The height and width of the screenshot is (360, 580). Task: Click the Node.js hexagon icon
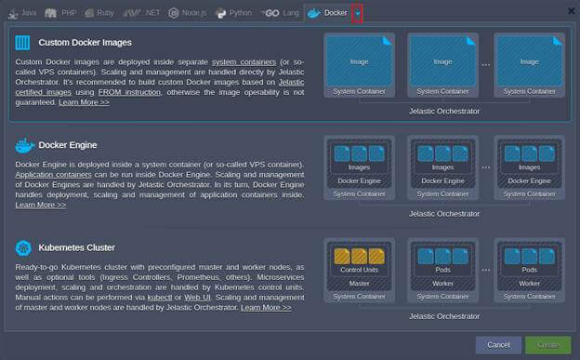tap(174, 13)
